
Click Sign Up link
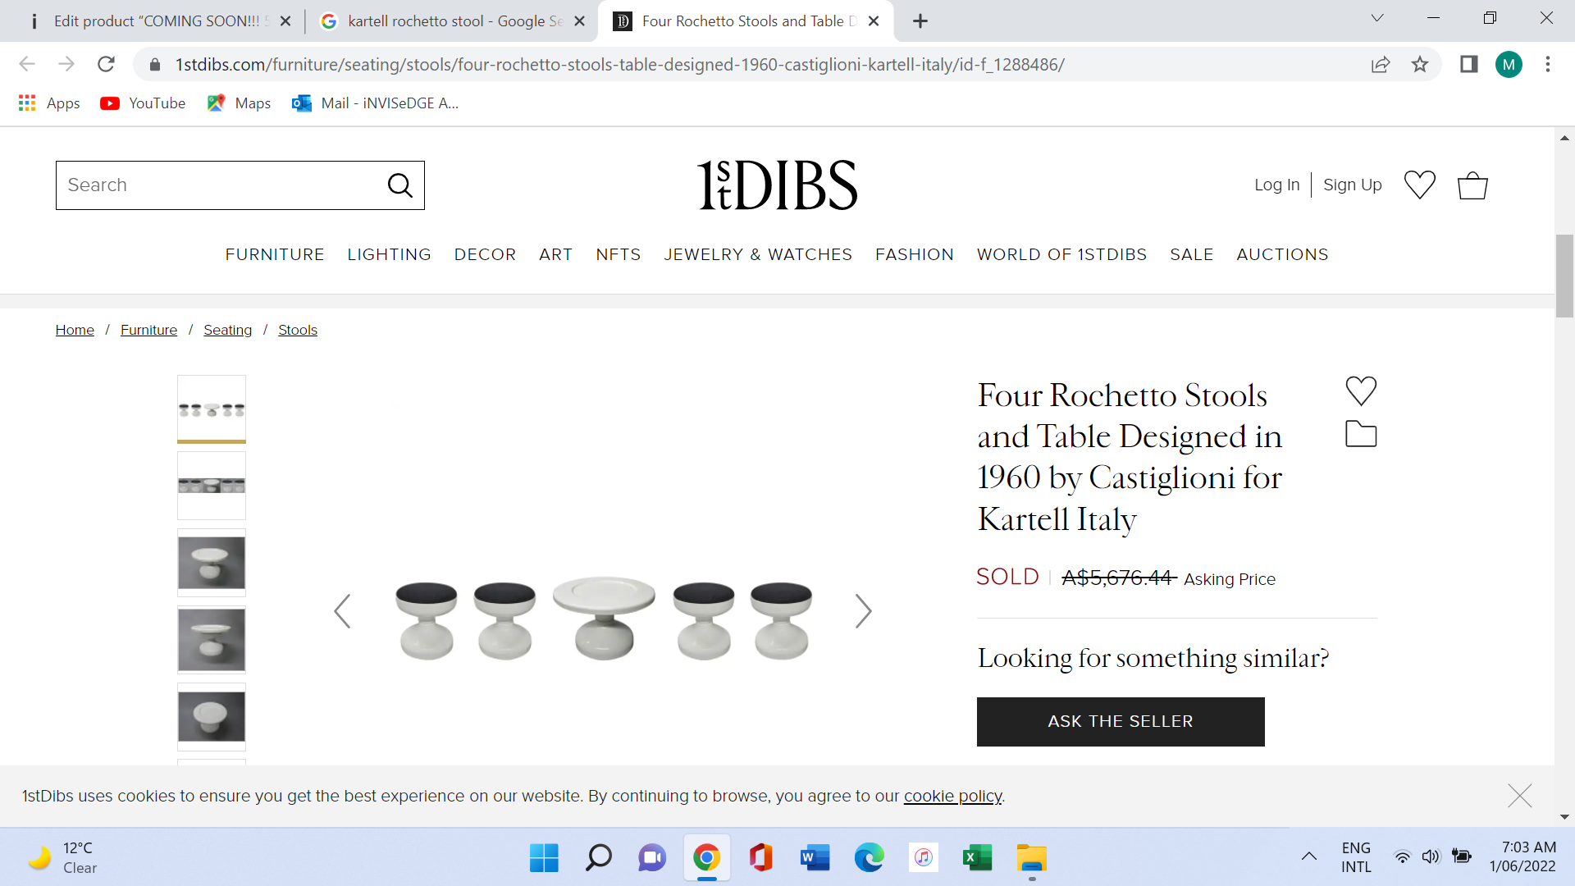[1352, 185]
